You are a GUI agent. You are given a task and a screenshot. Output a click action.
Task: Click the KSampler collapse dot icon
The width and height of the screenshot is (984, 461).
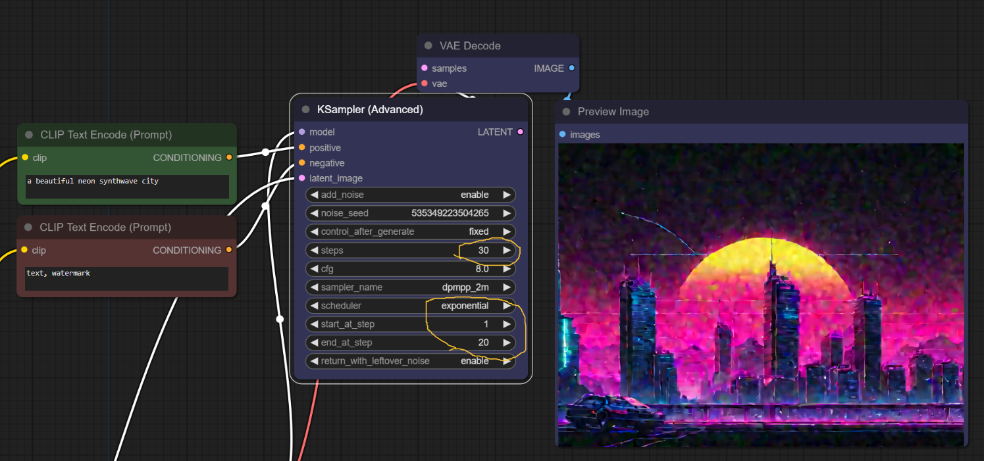point(305,110)
